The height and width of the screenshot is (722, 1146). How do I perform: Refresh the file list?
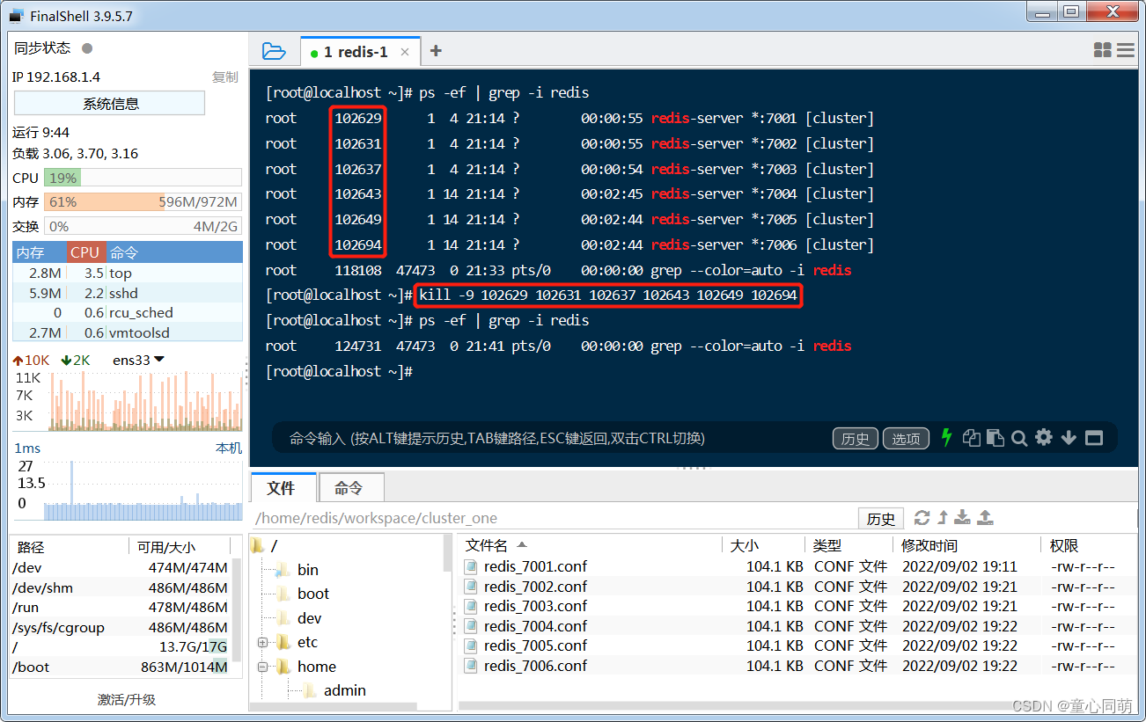[x=922, y=518]
